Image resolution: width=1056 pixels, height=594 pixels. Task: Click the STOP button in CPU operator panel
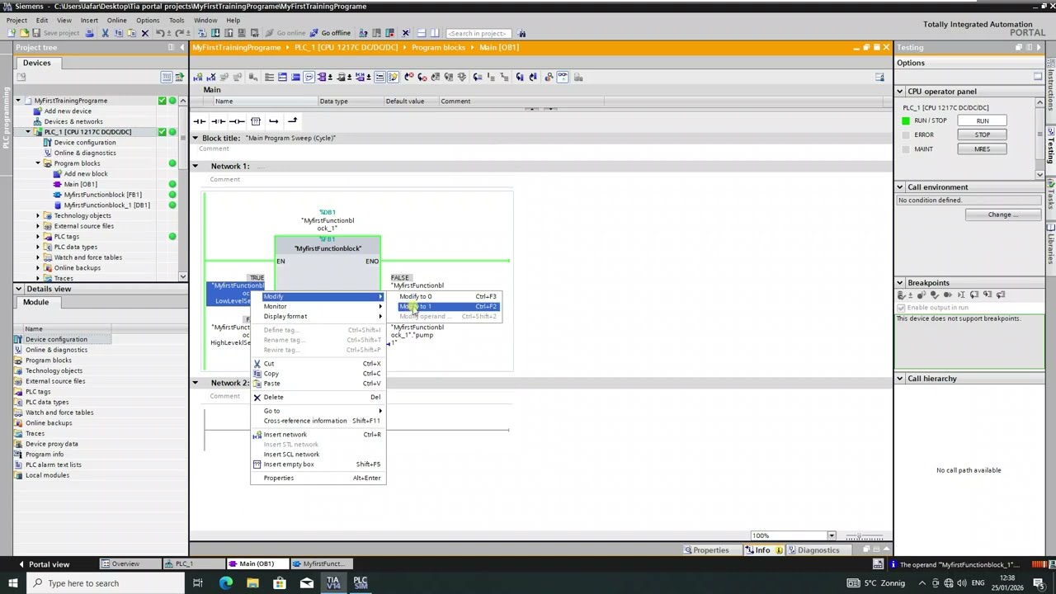pyautogui.click(x=983, y=135)
